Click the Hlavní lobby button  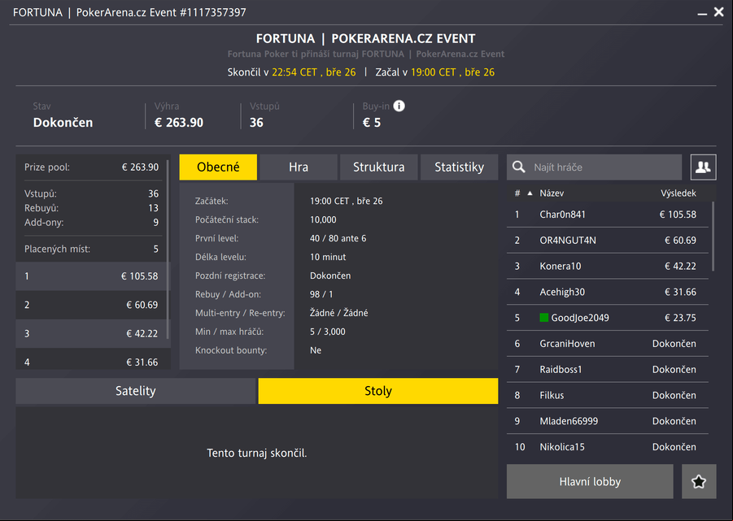tap(590, 481)
